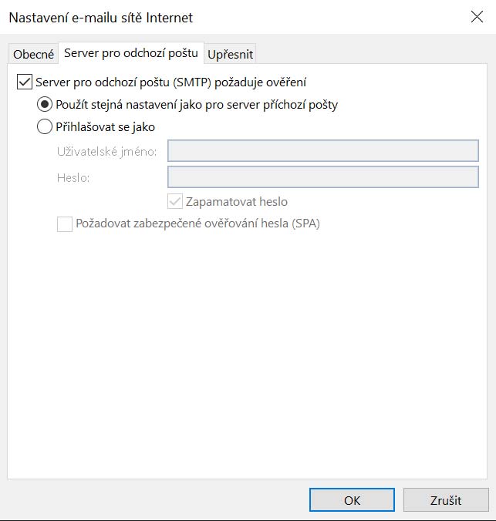
Task: Click the 'Zapamatovat heslo' label text
Action: coord(237,202)
